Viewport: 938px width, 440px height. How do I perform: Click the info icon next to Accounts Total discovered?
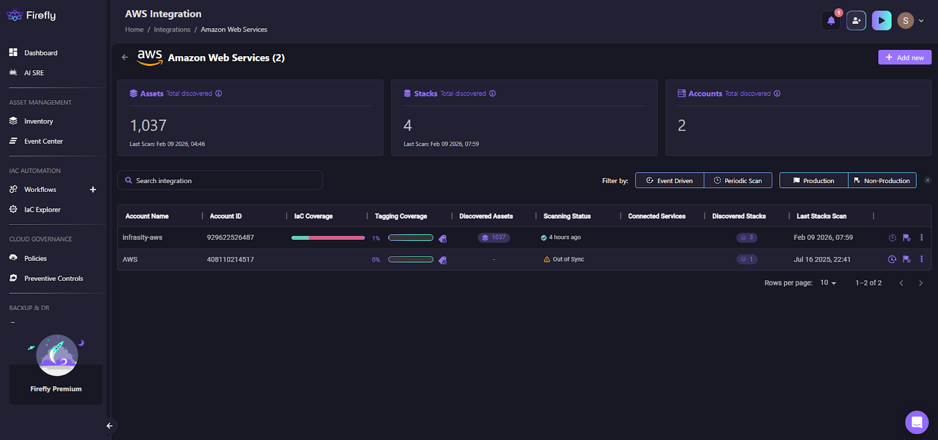tap(777, 94)
